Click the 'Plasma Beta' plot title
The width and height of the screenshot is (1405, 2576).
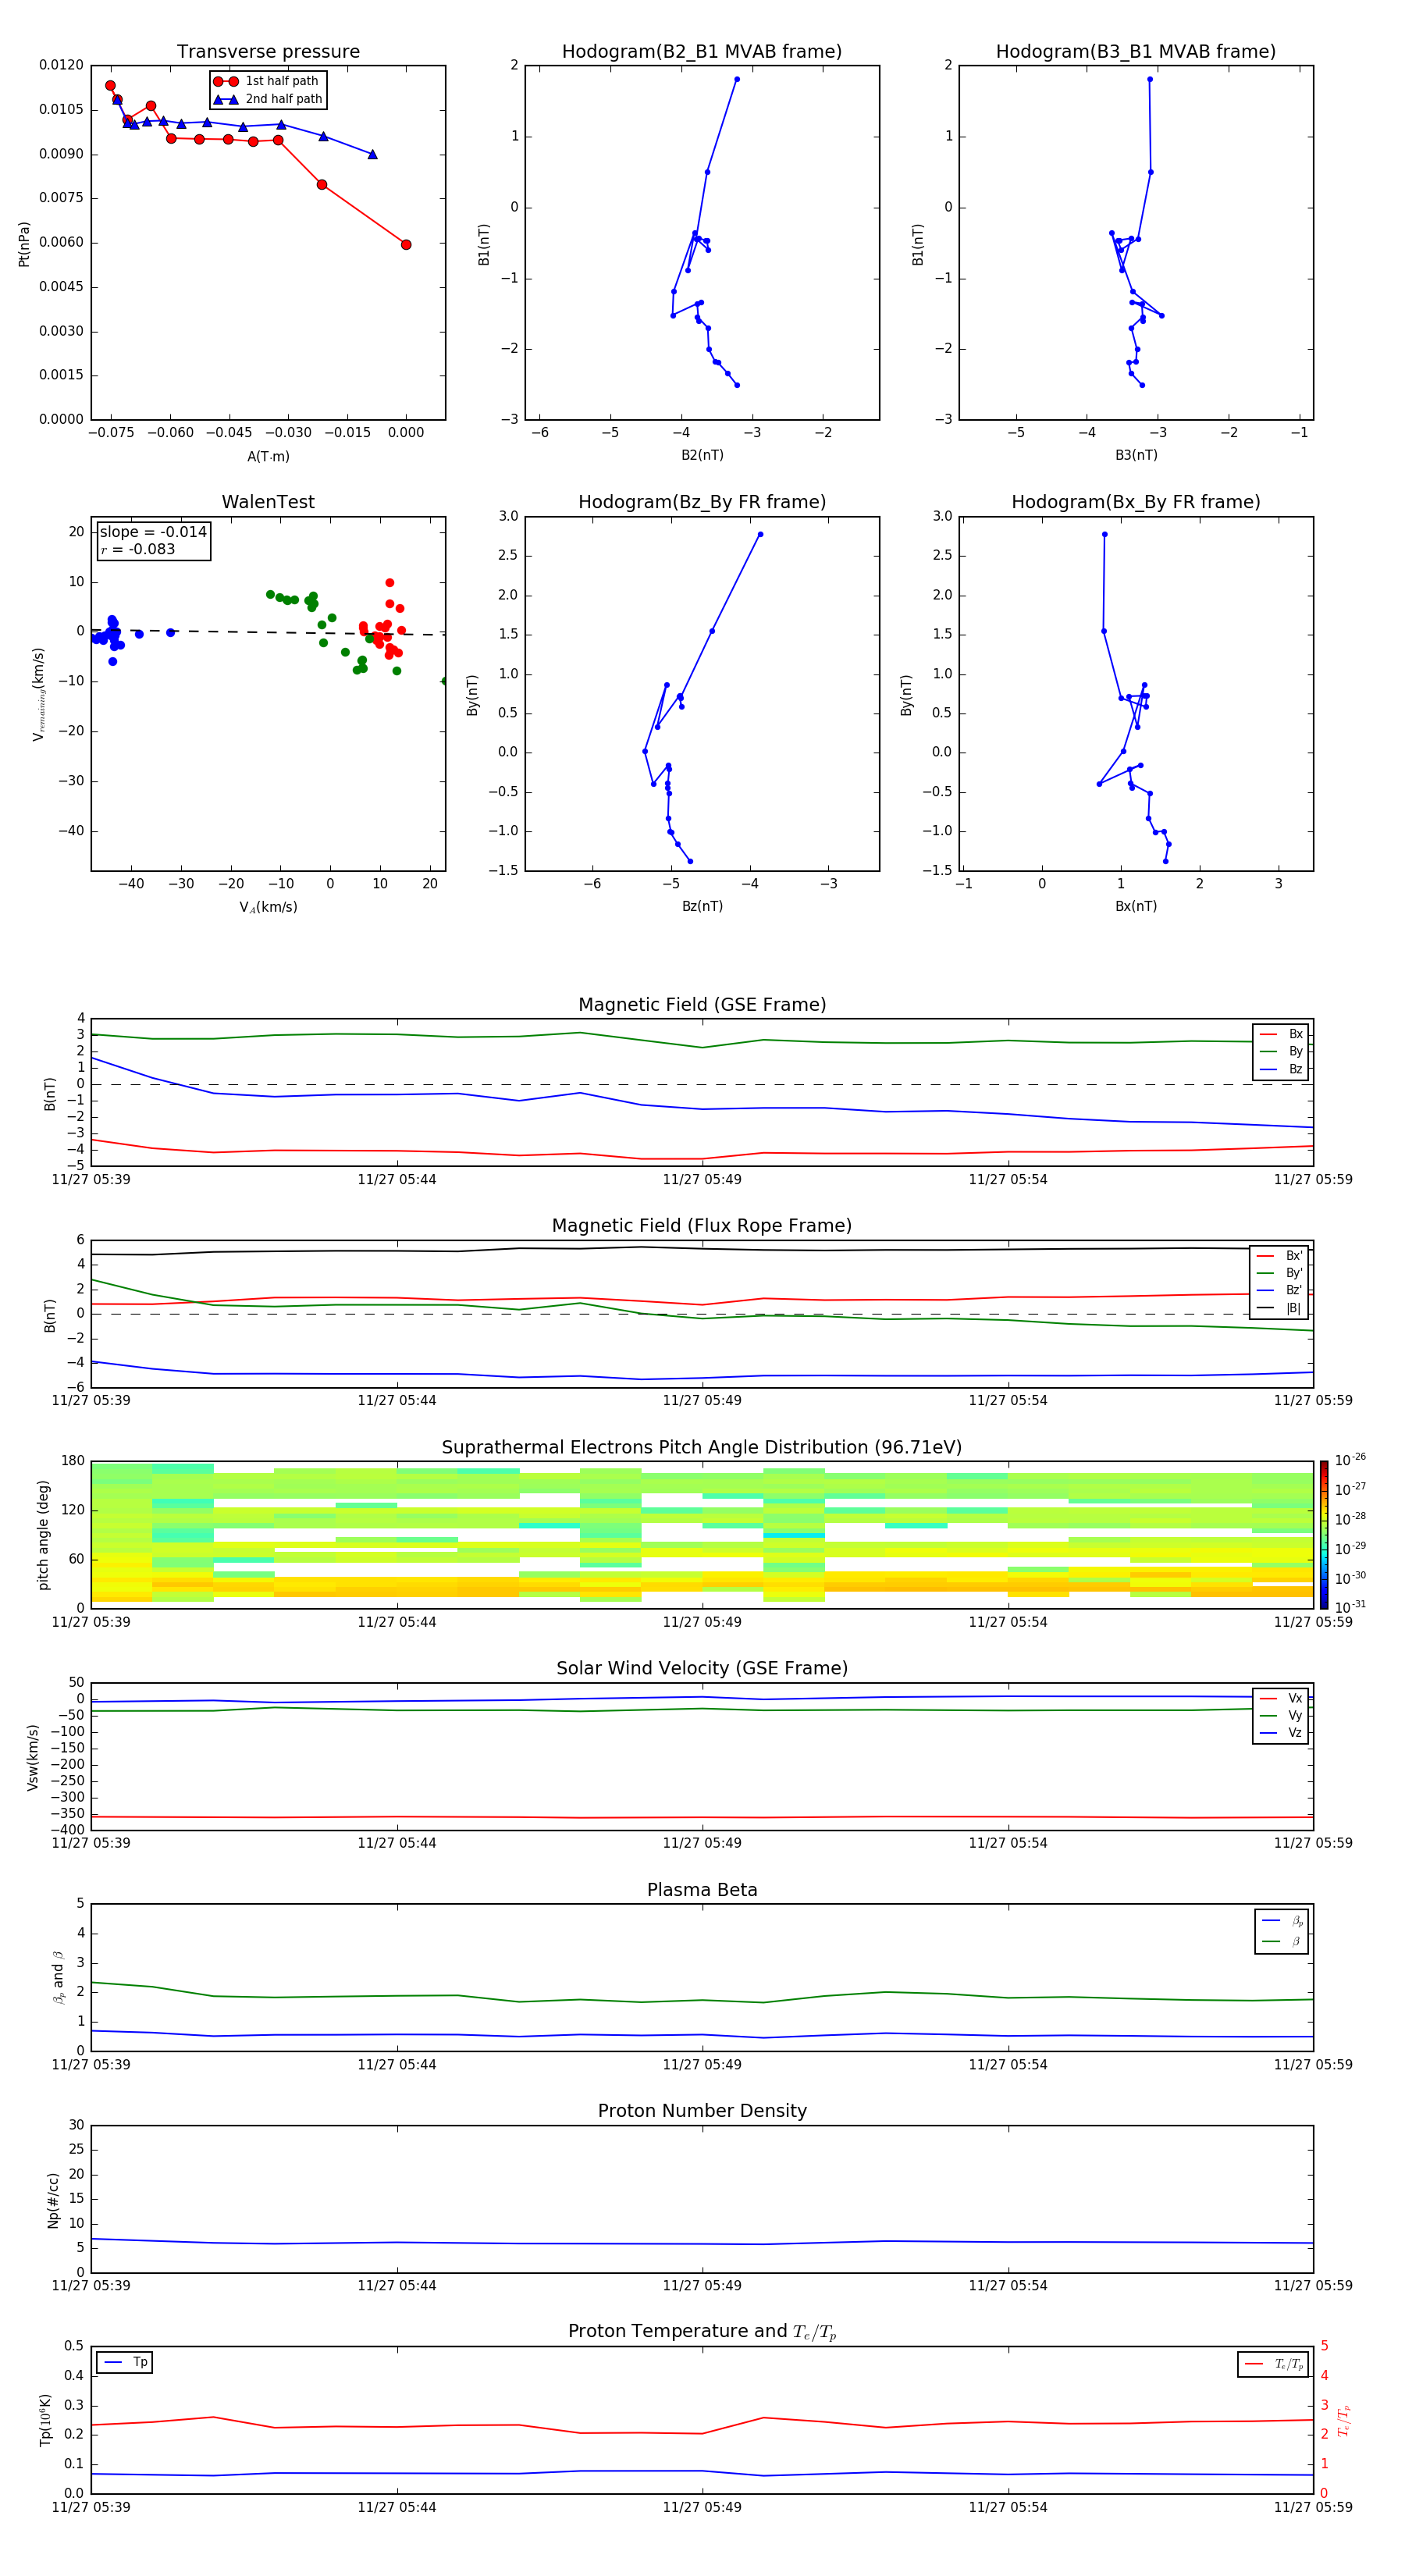[702, 1890]
